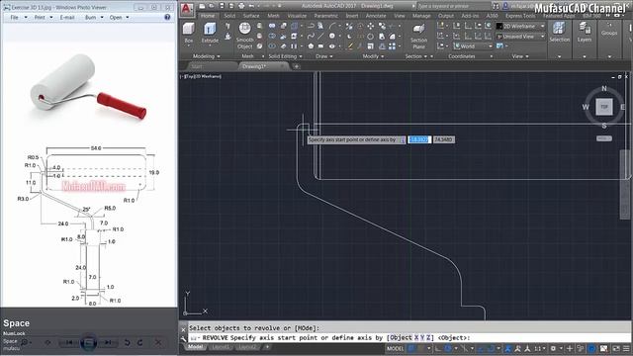The height and width of the screenshot is (356, 633).
Task: Toggle grid display in status bar
Action: 411,348
